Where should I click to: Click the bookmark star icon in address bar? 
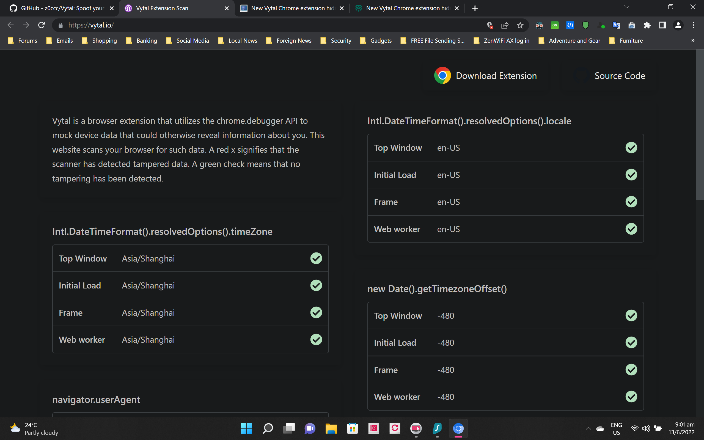click(520, 25)
